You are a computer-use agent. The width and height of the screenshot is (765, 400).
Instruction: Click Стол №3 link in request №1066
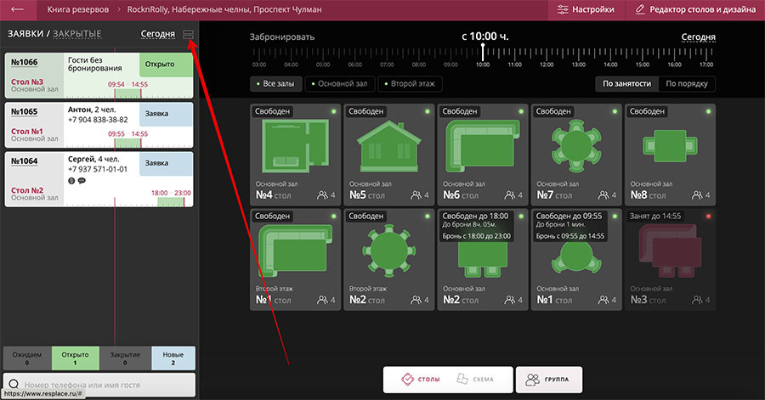[x=27, y=82]
